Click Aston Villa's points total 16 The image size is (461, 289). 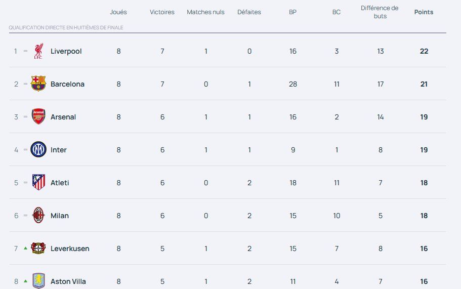pos(424,281)
